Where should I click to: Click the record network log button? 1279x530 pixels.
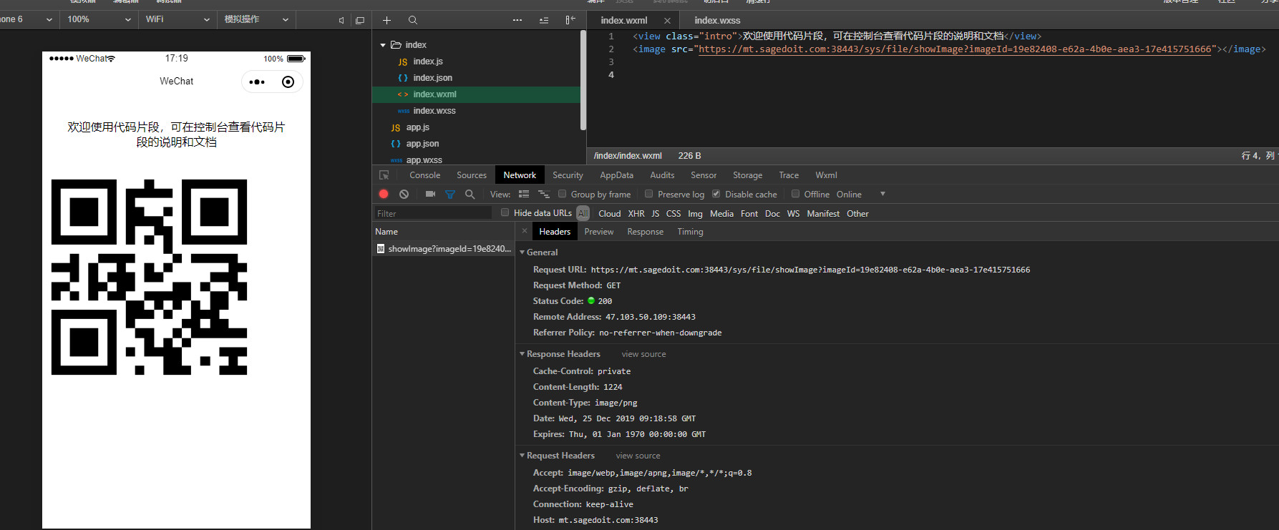384,194
